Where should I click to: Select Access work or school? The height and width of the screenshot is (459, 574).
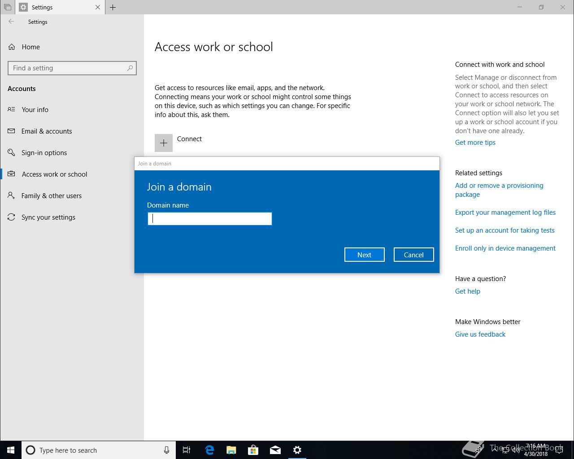[x=54, y=174]
